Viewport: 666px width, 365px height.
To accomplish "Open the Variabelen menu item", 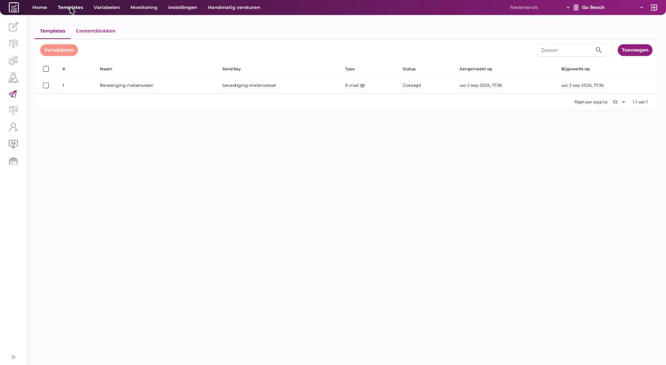I will 107,8.
